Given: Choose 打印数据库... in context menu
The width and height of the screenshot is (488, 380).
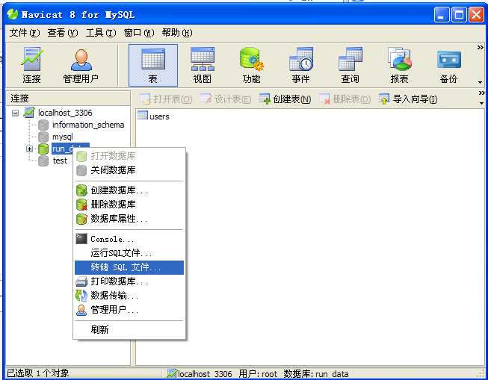Looking at the screenshot, I should [x=129, y=281].
